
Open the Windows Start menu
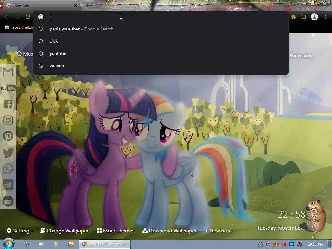pos(9,244)
